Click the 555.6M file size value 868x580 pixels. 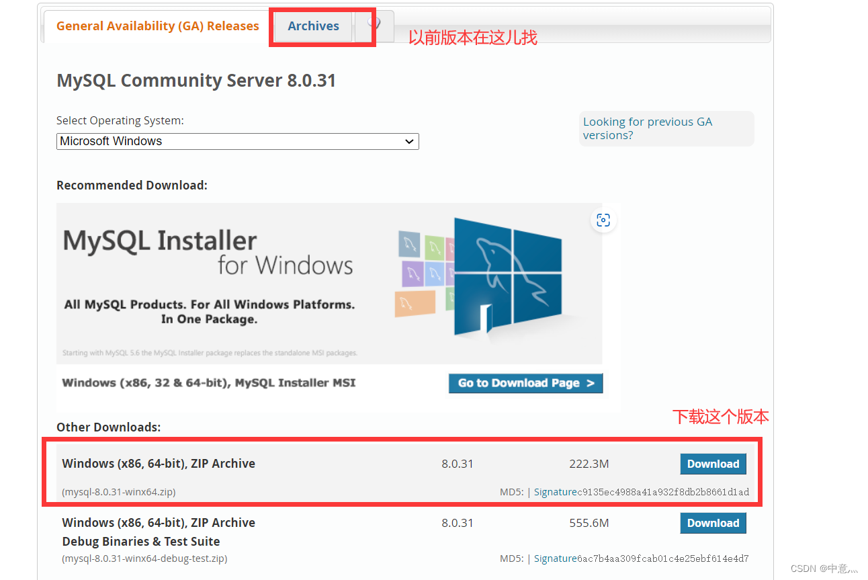[x=589, y=523]
